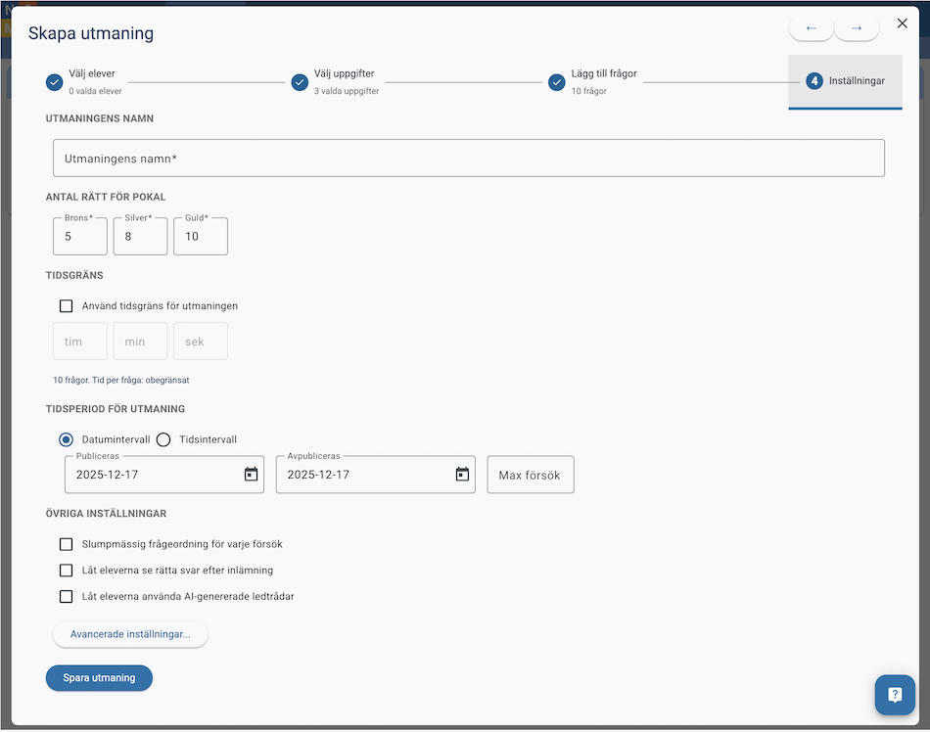Screen dimensions: 930x732
Task: Select the Tidsintervall radio option
Action: point(164,440)
